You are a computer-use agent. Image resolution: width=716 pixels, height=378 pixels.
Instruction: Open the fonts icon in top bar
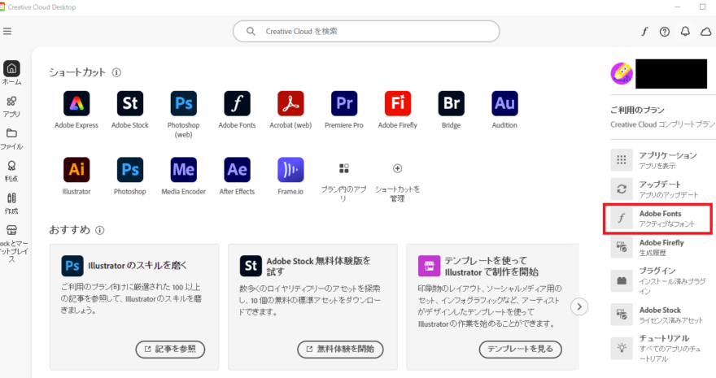point(644,32)
